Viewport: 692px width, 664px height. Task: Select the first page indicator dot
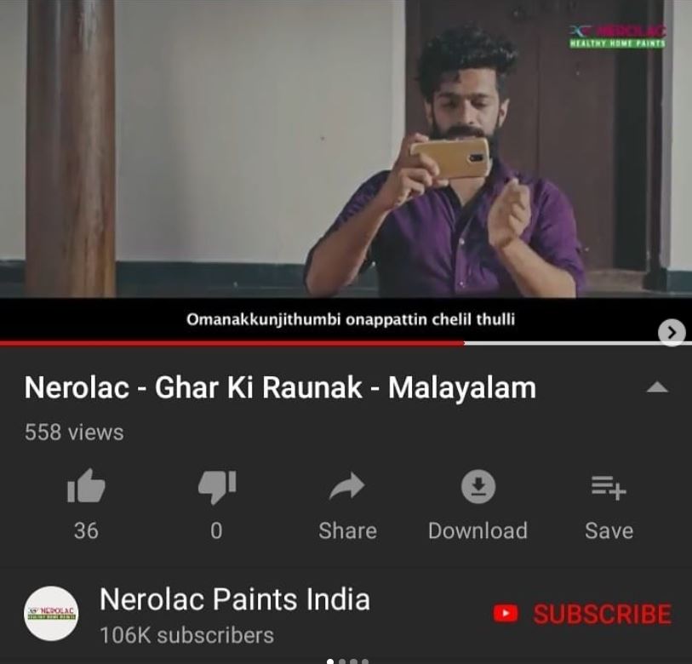(330, 661)
